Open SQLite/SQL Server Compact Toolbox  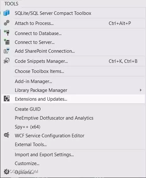click(53, 13)
